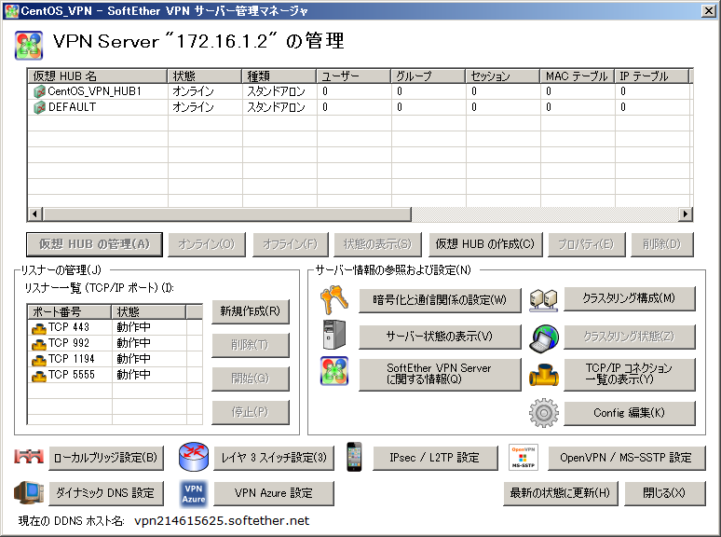
Task: Click 新規作成(R) listener button
Action: point(251,311)
